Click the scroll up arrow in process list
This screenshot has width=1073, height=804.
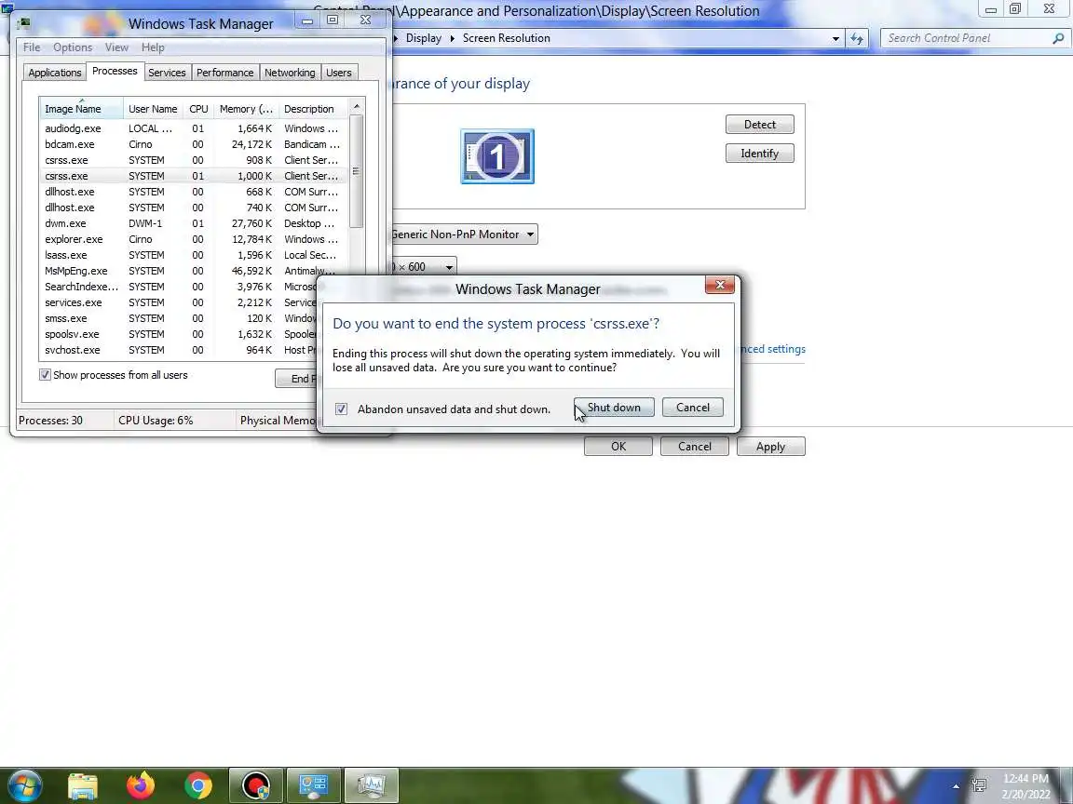point(356,107)
